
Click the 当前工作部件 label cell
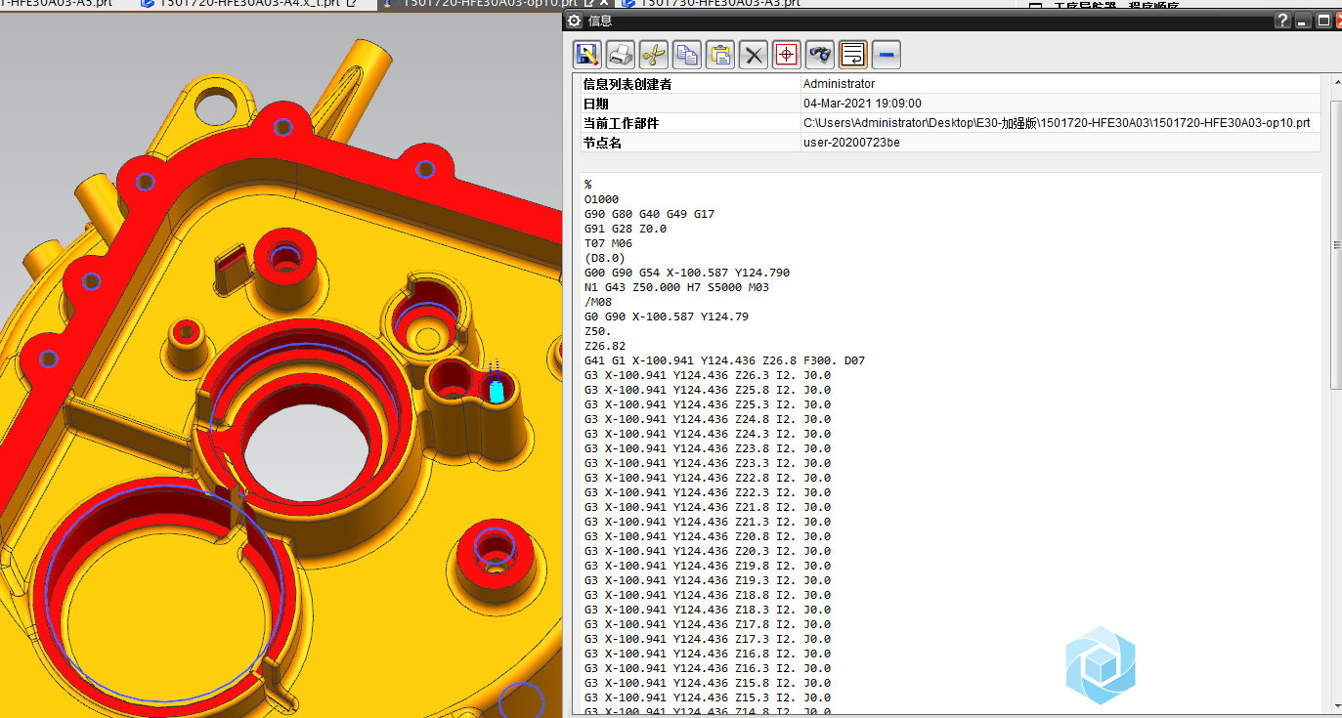click(x=690, y=123)
